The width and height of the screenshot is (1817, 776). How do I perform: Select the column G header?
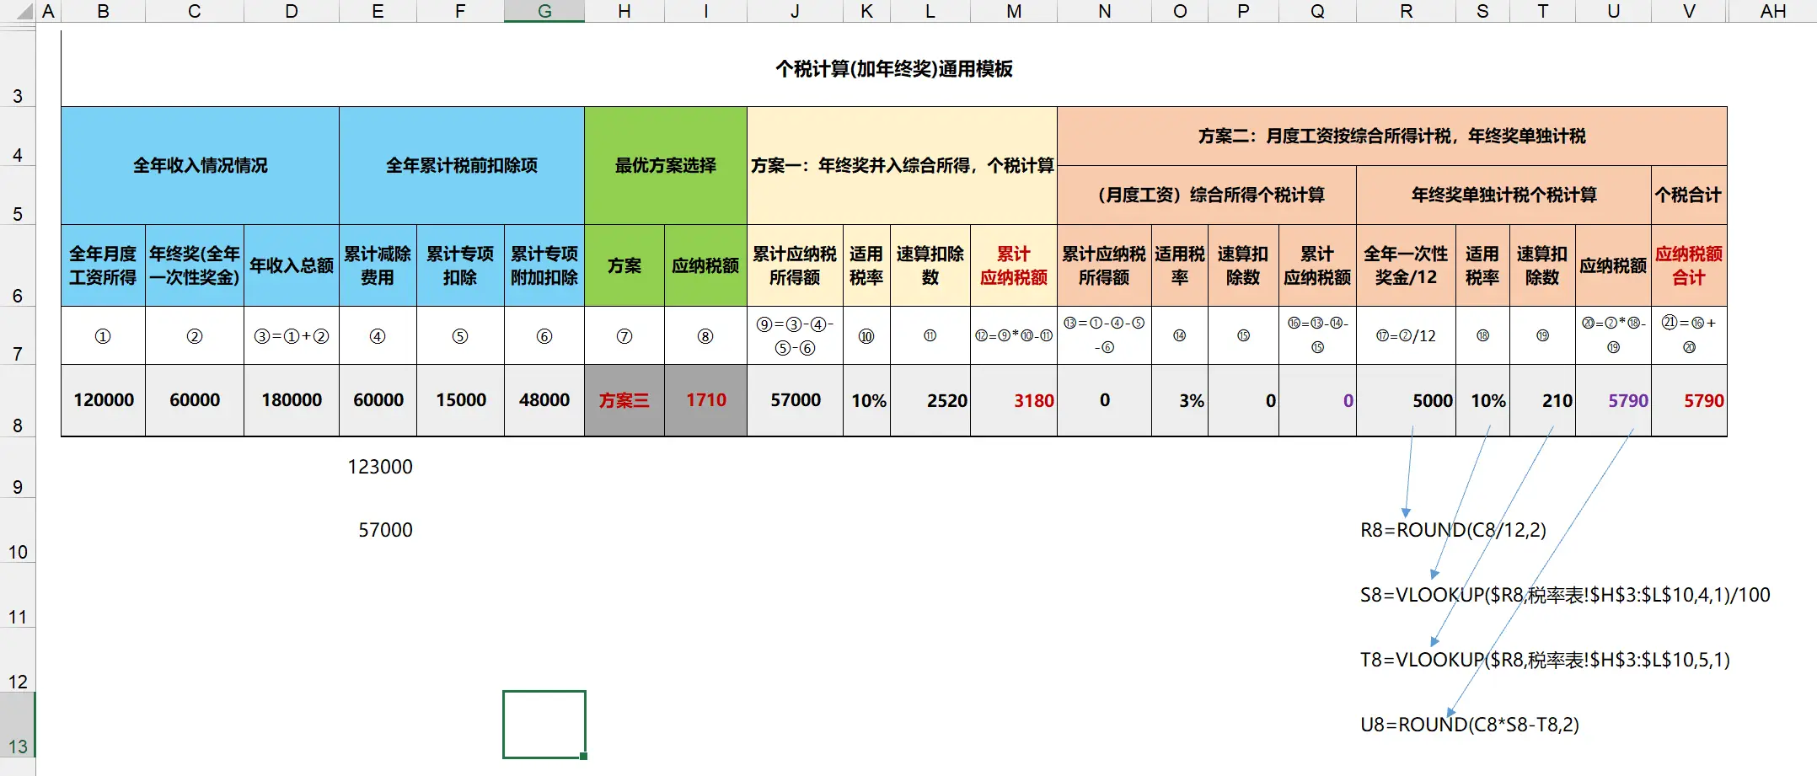point(544,11)
